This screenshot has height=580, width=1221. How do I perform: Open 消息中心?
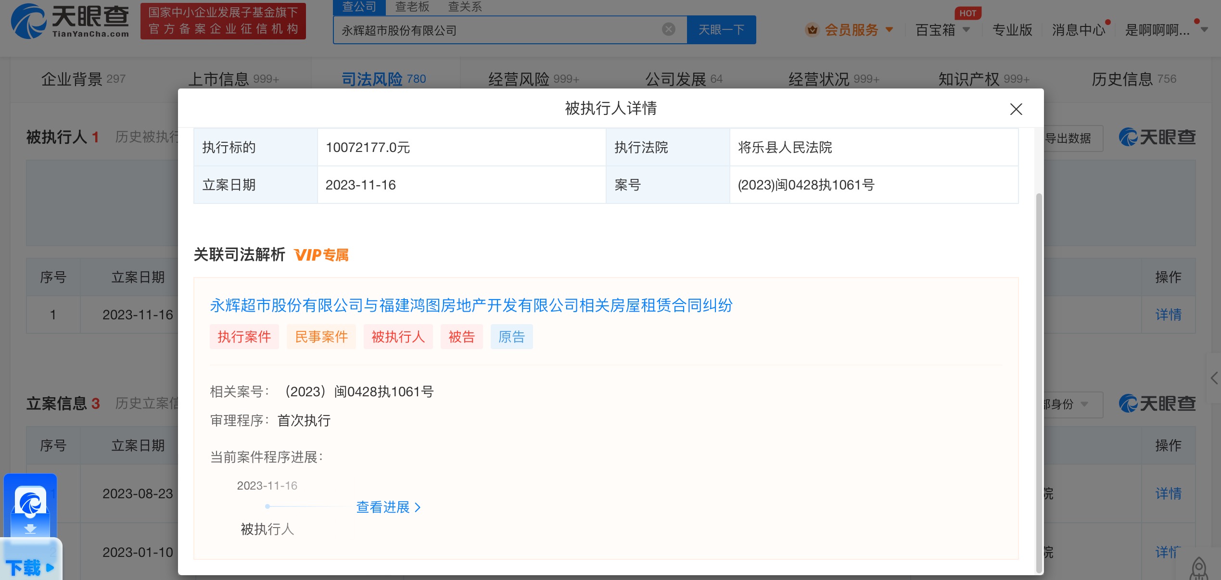tap(1078, 30)
